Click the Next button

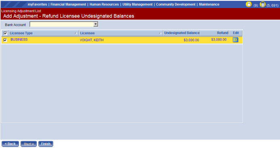pyautogui.click(x=29, y=144)
